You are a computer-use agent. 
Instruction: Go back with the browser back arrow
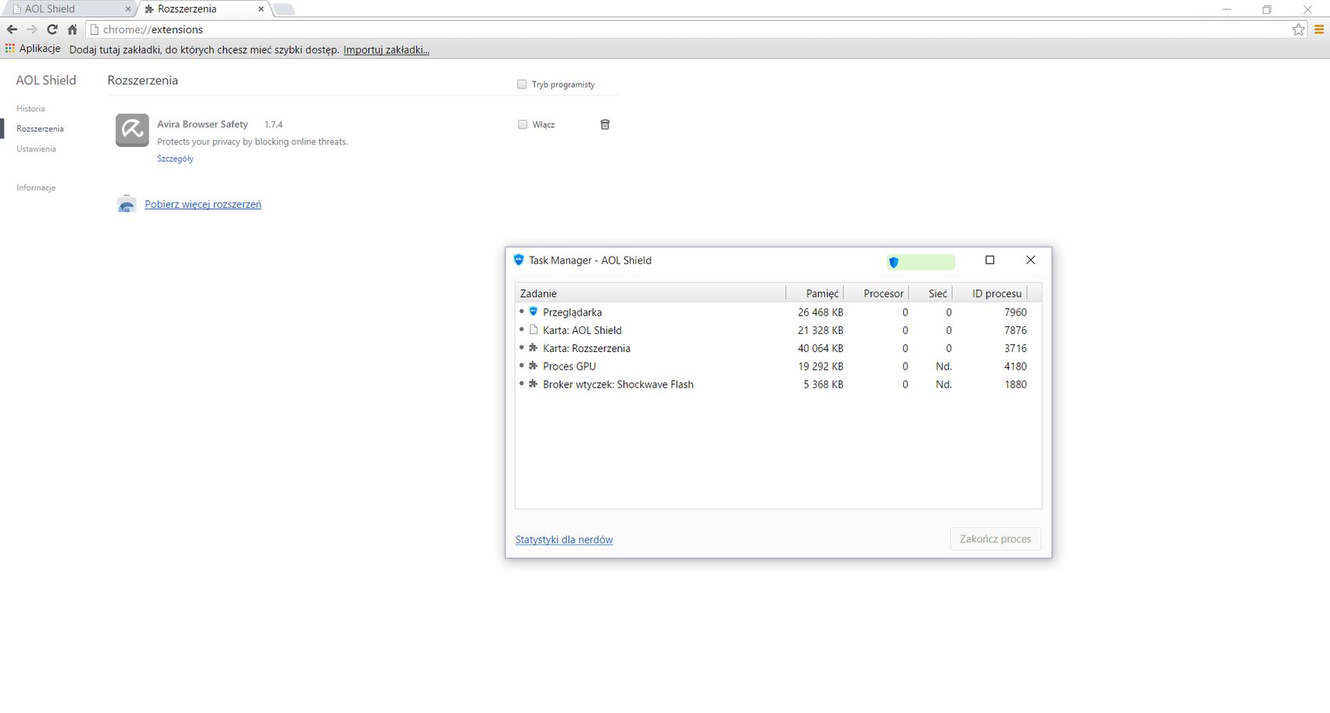point(12,29)
